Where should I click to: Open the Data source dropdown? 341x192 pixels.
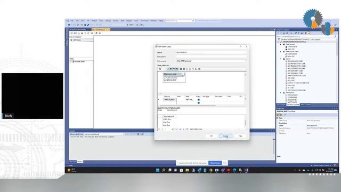tap(211, 61)
